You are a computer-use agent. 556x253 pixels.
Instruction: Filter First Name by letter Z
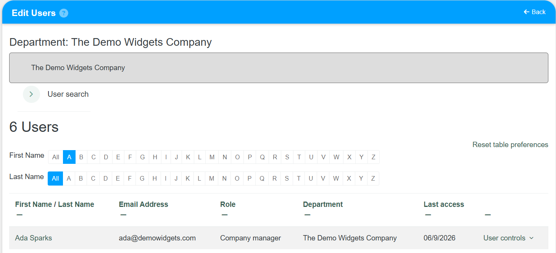coord(374,157)
